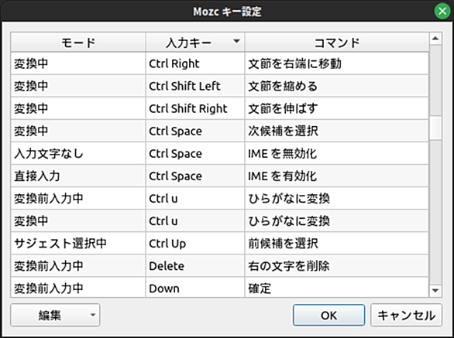This screenshot has width=454, height=338.
Task: Click the サジェスト選択中 mode cell
Action: coord(78,244)
